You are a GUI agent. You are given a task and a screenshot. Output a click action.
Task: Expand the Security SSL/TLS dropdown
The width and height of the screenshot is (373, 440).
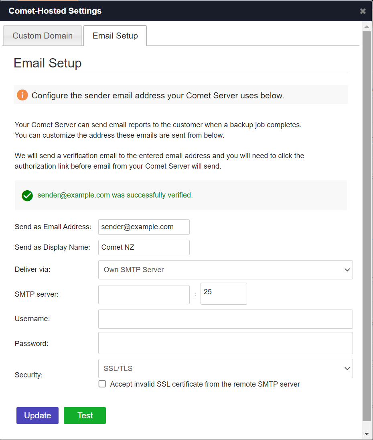point(225,369)
